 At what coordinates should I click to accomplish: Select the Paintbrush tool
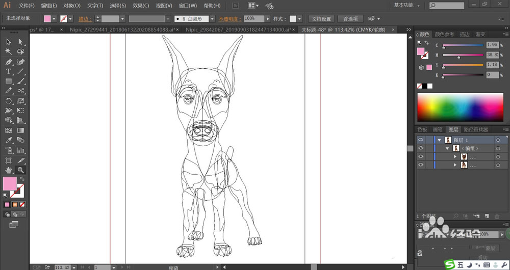tap(20, 81)
